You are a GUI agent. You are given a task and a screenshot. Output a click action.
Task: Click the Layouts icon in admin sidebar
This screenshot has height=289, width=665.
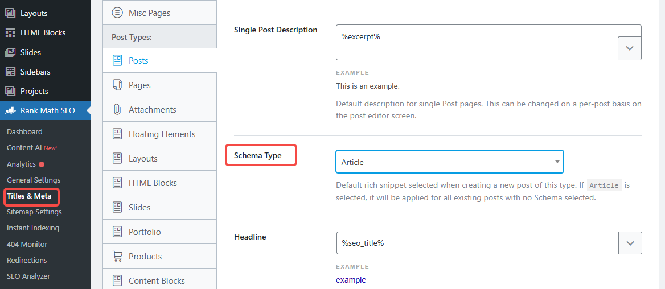point(10,13)
